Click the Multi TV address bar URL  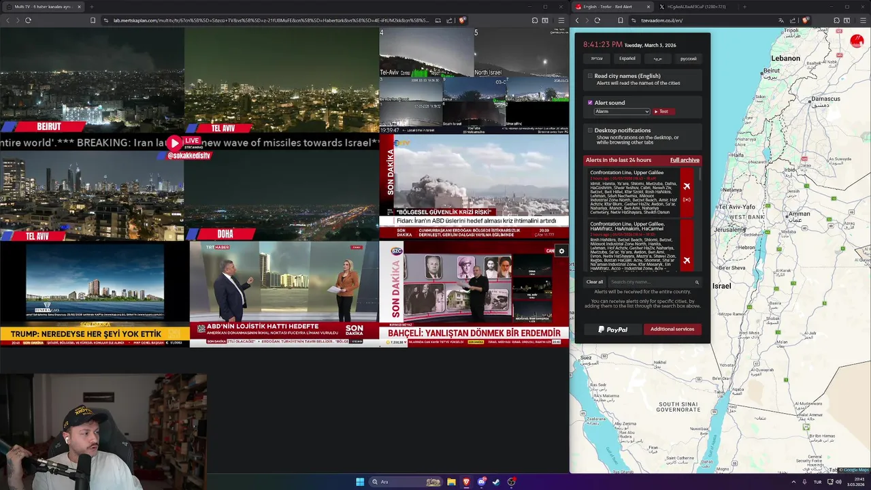tap(271, 20)
